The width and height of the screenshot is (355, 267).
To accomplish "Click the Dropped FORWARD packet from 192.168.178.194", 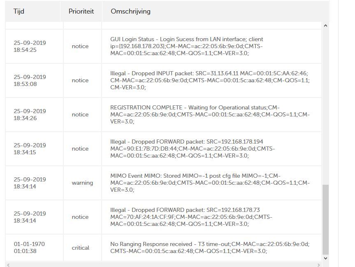I will (193, 149).
